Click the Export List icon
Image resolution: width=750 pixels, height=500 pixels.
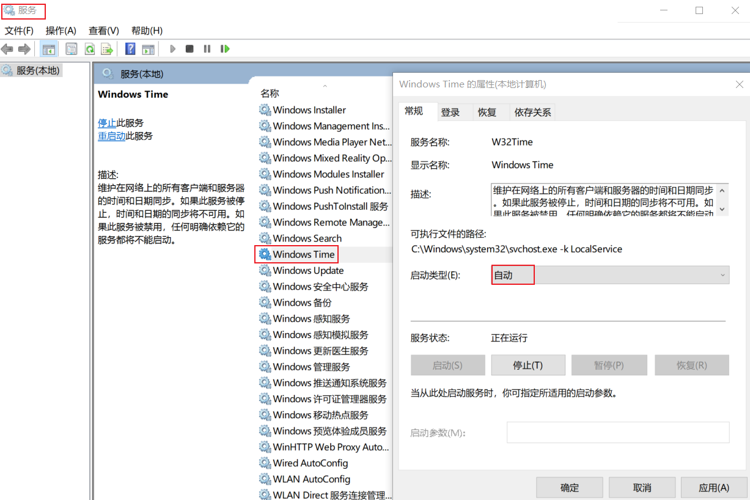point(106,49)
